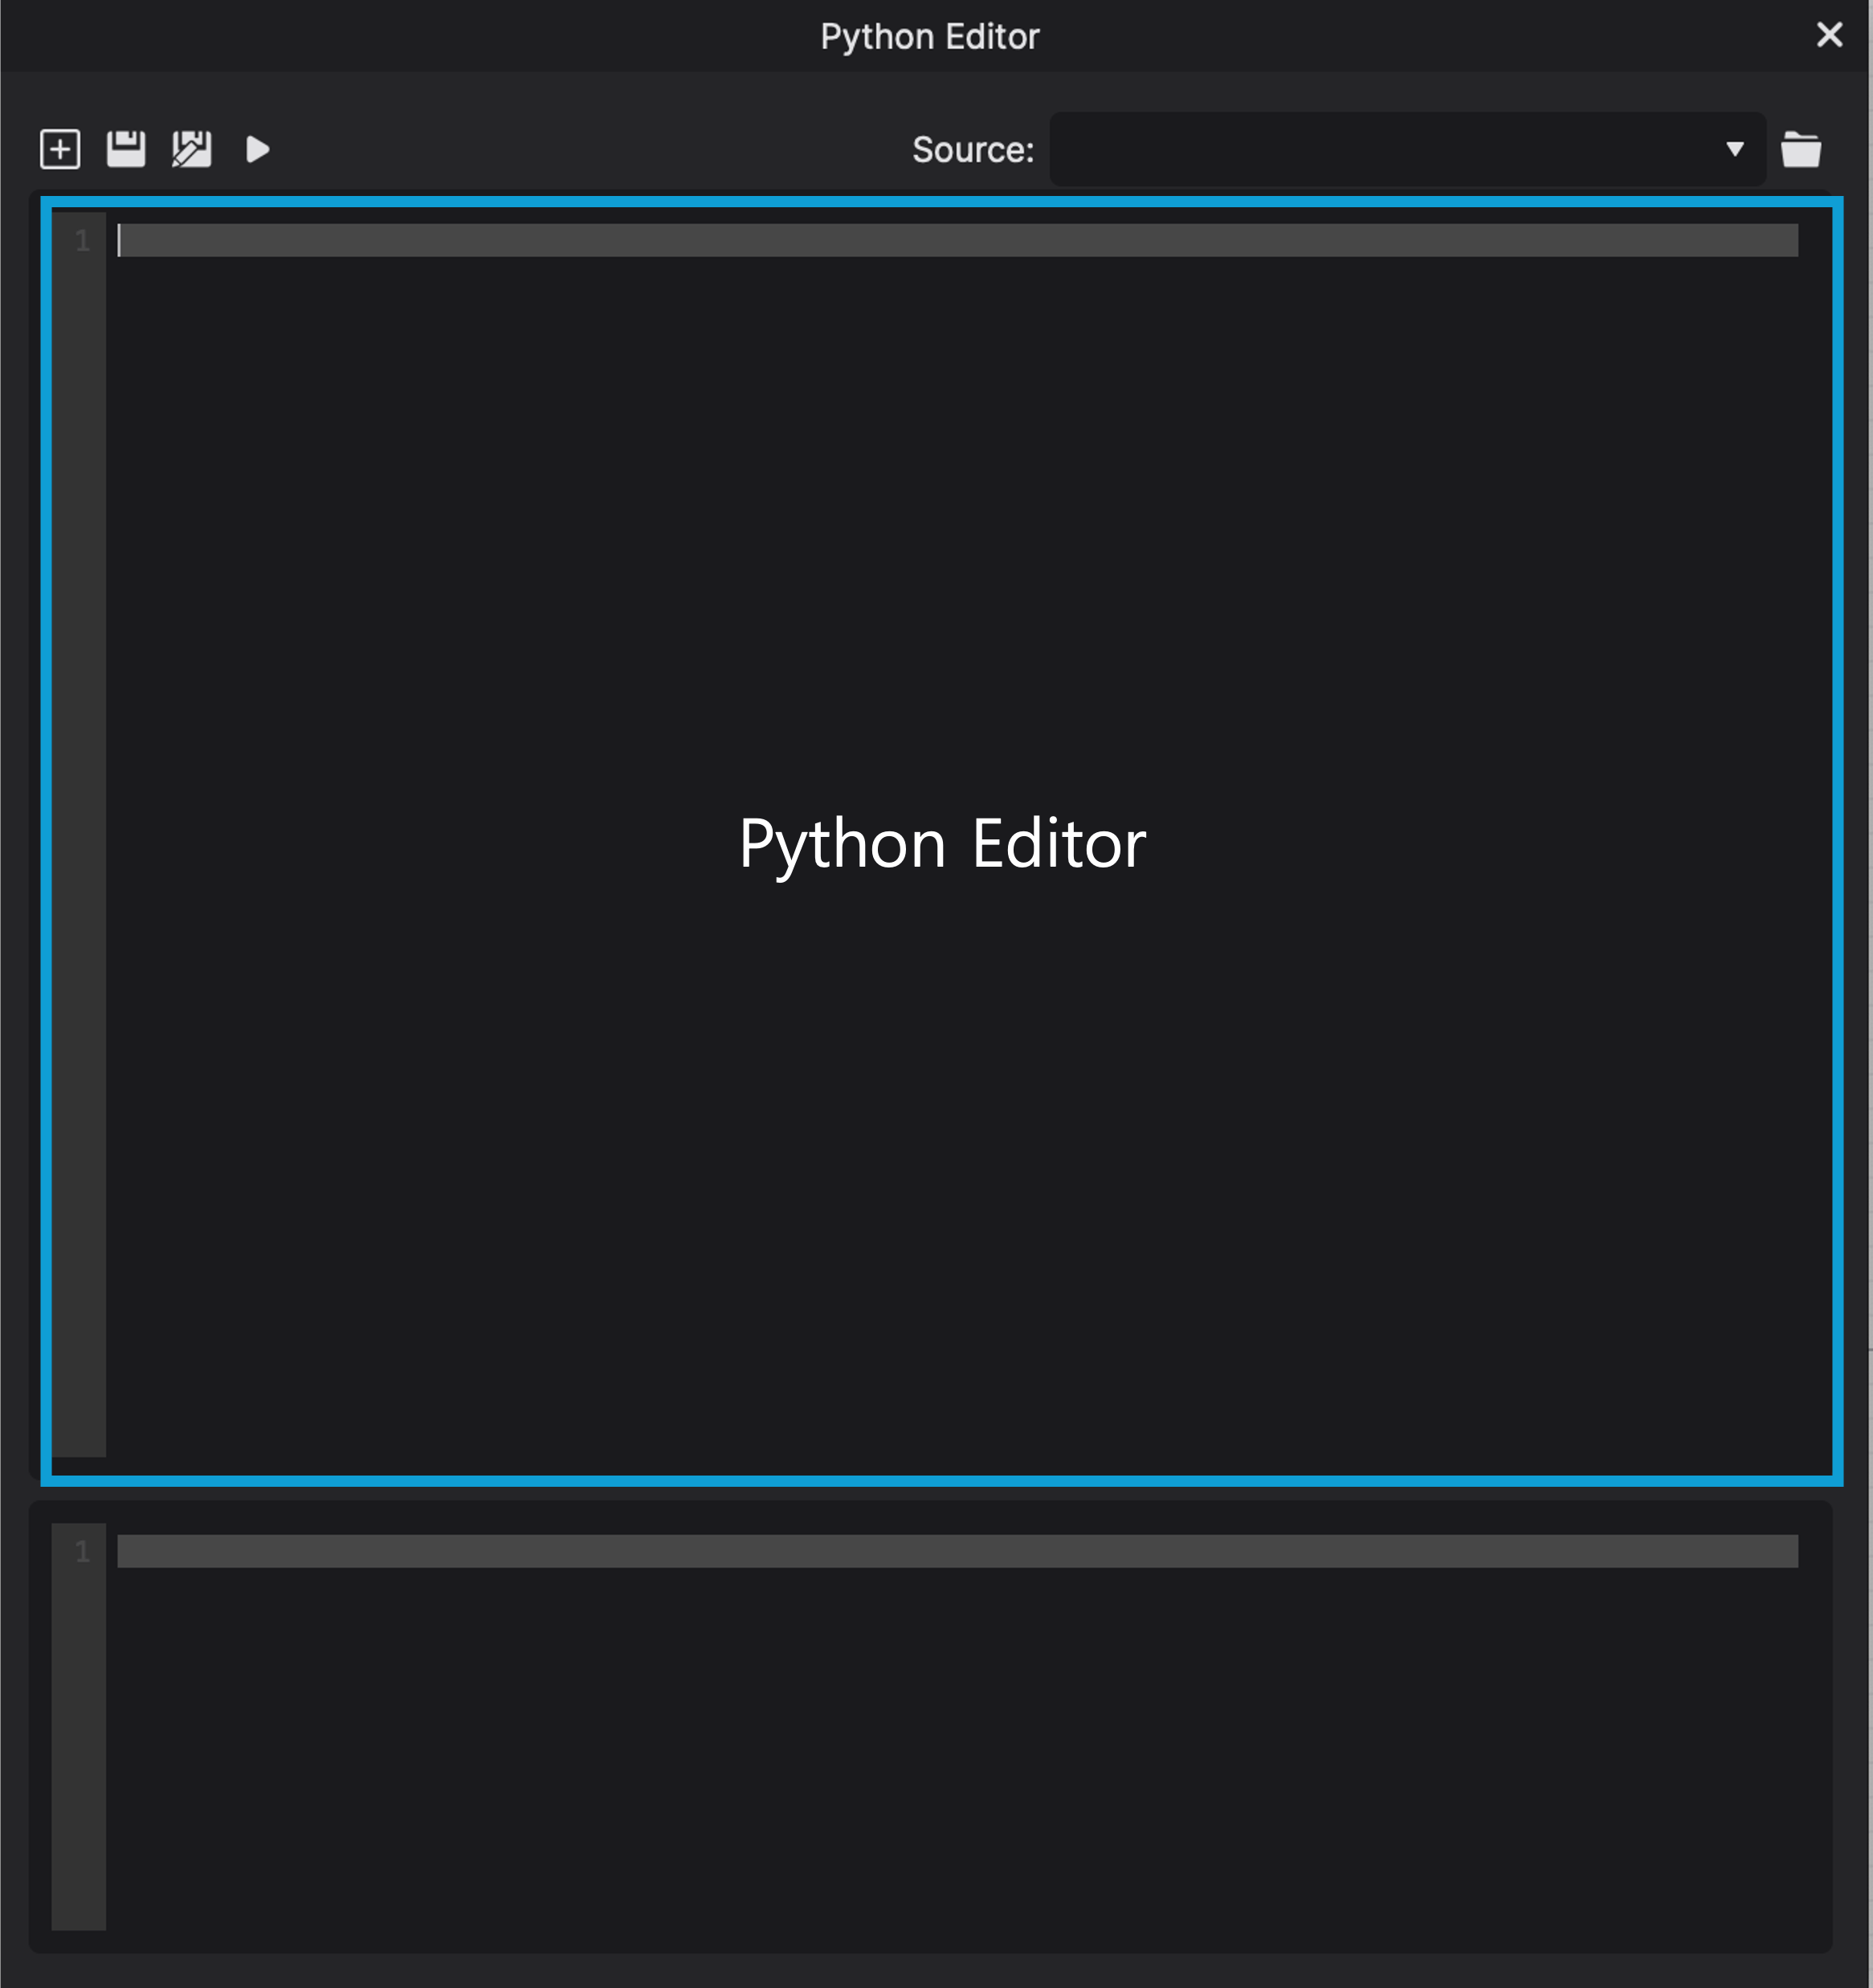
Task: Create a new script with plus icon
Action: click(60, 149)
